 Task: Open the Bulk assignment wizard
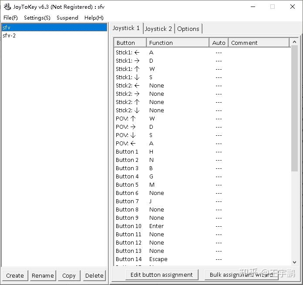click(241, 275)
